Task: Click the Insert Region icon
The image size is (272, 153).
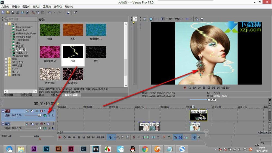Action: 169,137
